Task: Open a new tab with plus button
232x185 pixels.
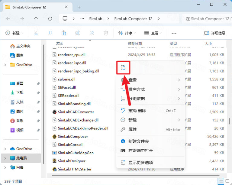Action: (79, 7)
